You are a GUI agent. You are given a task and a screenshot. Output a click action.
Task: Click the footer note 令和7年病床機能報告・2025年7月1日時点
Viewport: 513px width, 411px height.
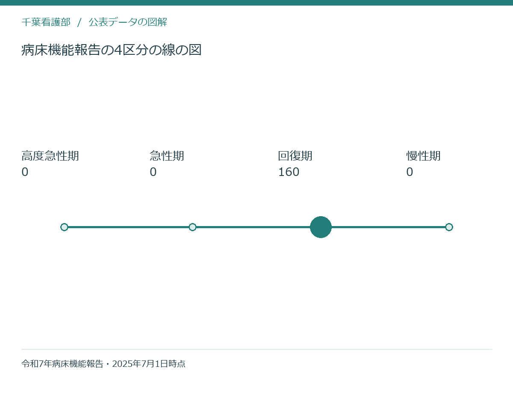coord(103,364)
